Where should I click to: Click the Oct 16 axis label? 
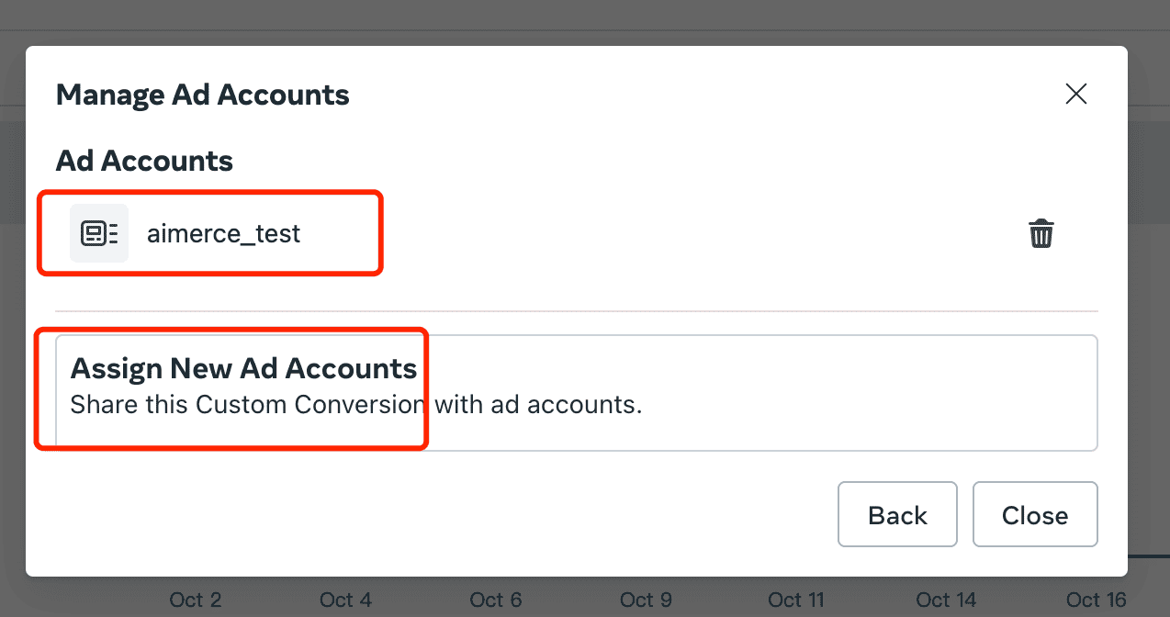point(1096,600)
